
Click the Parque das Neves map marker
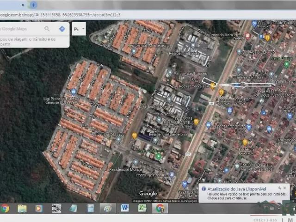169,73
